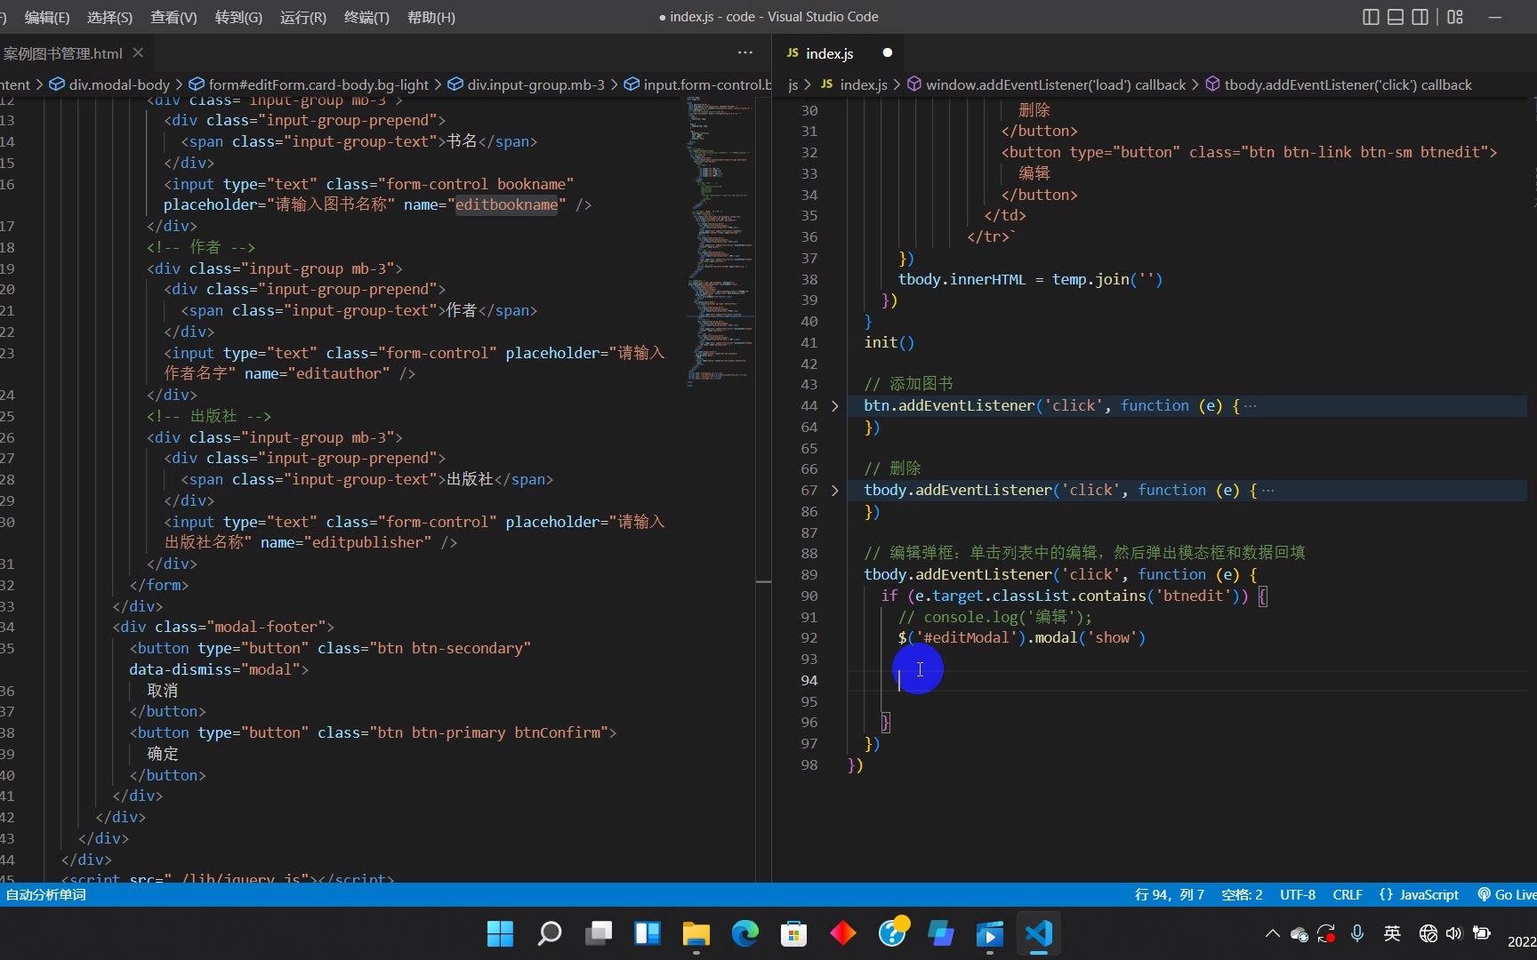Expand the folded code at line 44
The image size is (1537, 960).
[x=834, y=406]
